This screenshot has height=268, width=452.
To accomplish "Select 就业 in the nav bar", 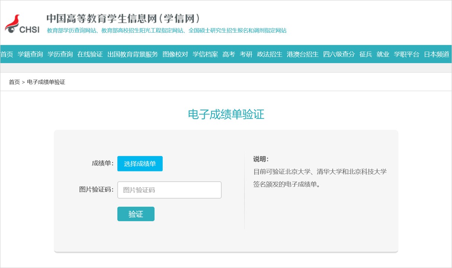I will (x=383, y=54).
